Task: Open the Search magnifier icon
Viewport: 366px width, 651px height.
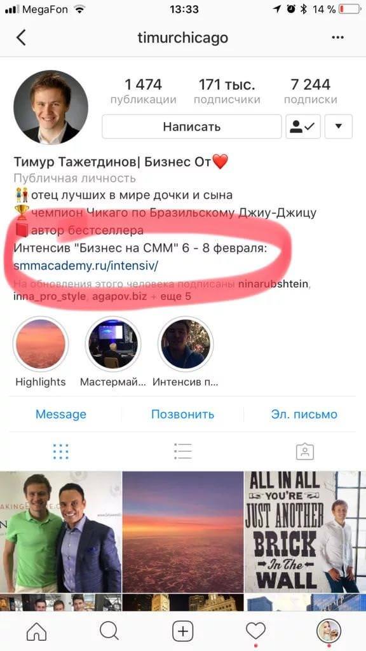Action: point(109,632)
